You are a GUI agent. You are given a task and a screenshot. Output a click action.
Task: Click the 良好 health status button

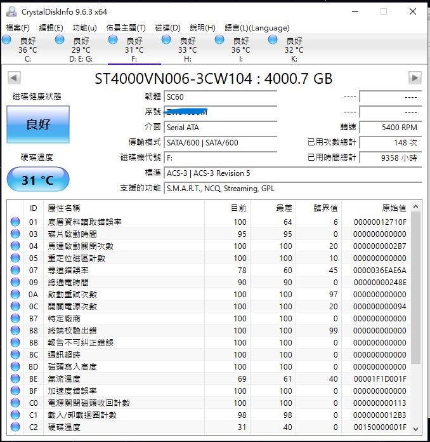(38, 124)
